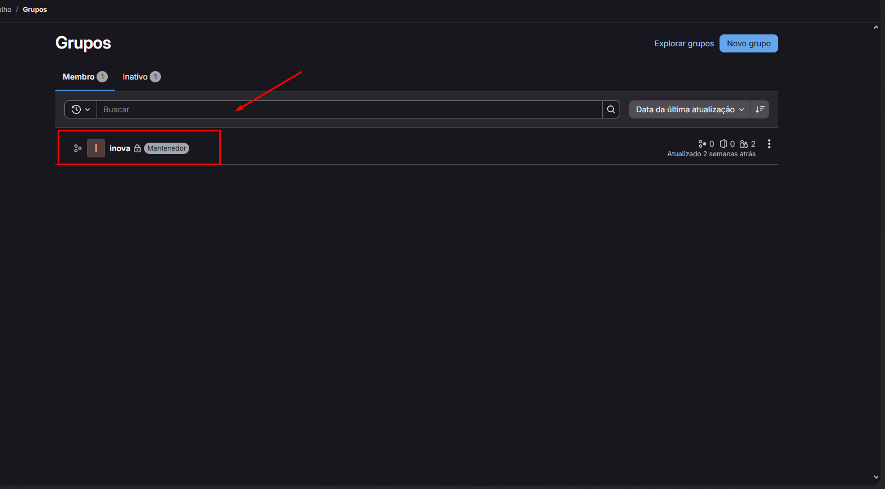Open the inova group link
The height and width of the screenshot is (489, 885).
[x=120, y=148]
